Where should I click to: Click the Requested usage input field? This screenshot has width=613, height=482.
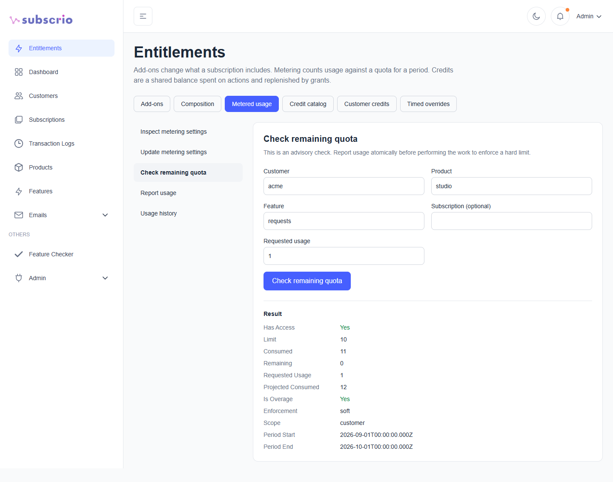pyautogui.click(x=344, y=256)
